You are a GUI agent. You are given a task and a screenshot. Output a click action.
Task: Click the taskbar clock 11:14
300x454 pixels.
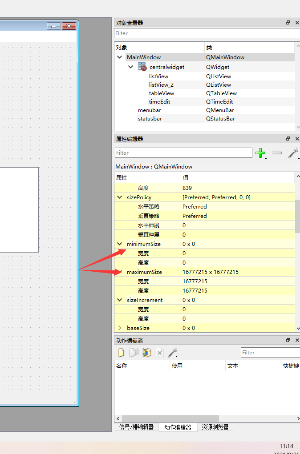(x=286, y=446)
